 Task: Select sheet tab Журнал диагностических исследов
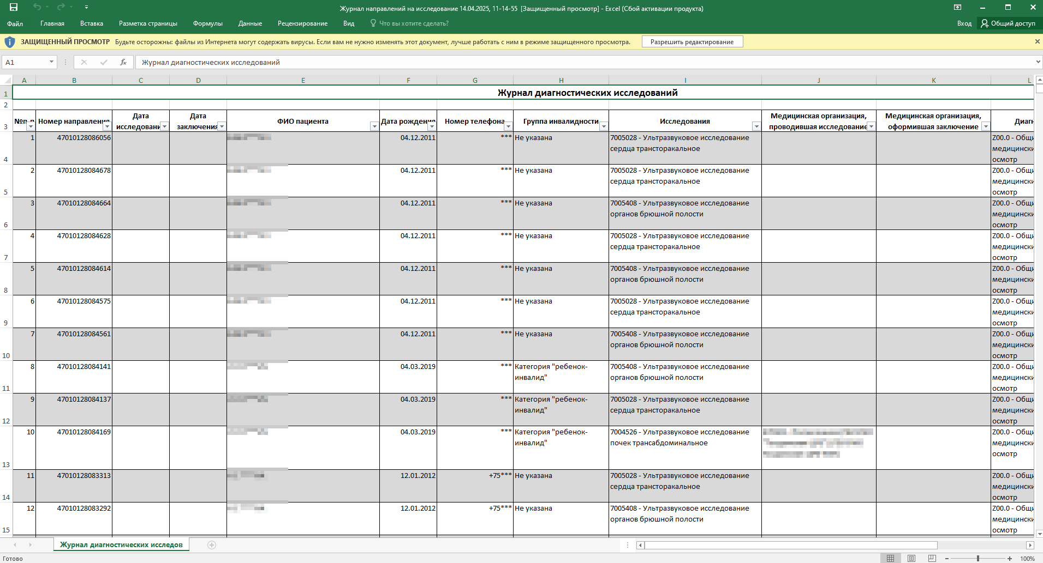121,544
